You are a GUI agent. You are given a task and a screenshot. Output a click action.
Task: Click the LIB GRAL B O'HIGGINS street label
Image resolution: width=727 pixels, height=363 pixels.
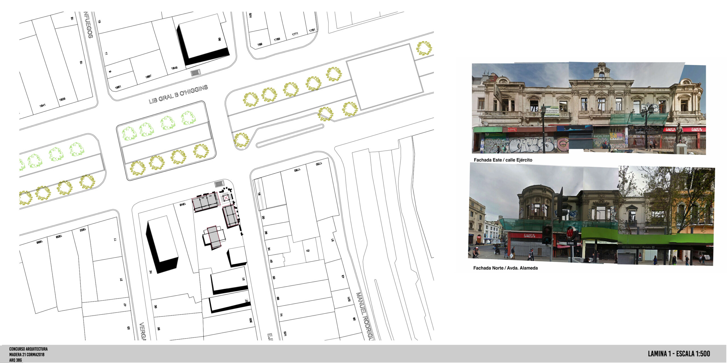[178, 94]
